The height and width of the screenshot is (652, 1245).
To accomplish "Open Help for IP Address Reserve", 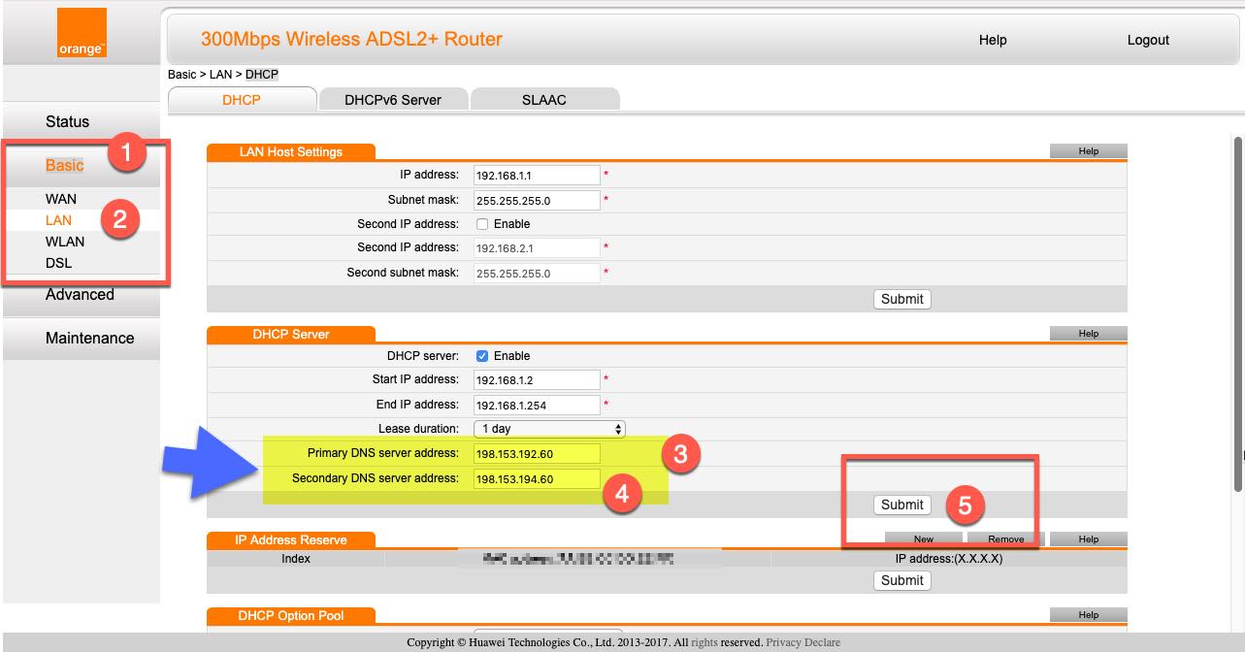I will pos(1089,539).
